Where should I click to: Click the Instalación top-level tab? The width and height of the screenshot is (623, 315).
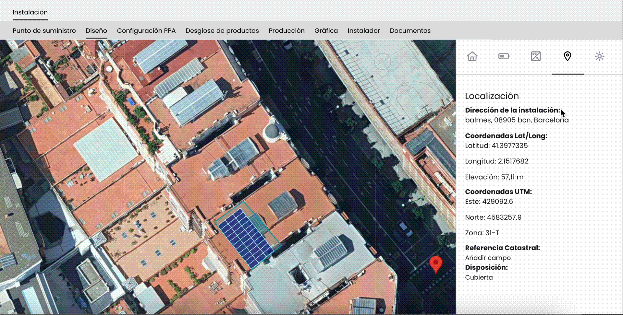click(x=30, y=12)
